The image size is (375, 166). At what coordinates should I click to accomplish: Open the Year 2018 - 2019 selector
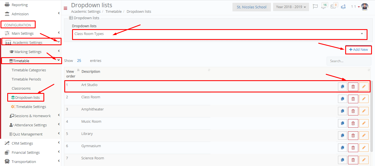pos(291,7)
